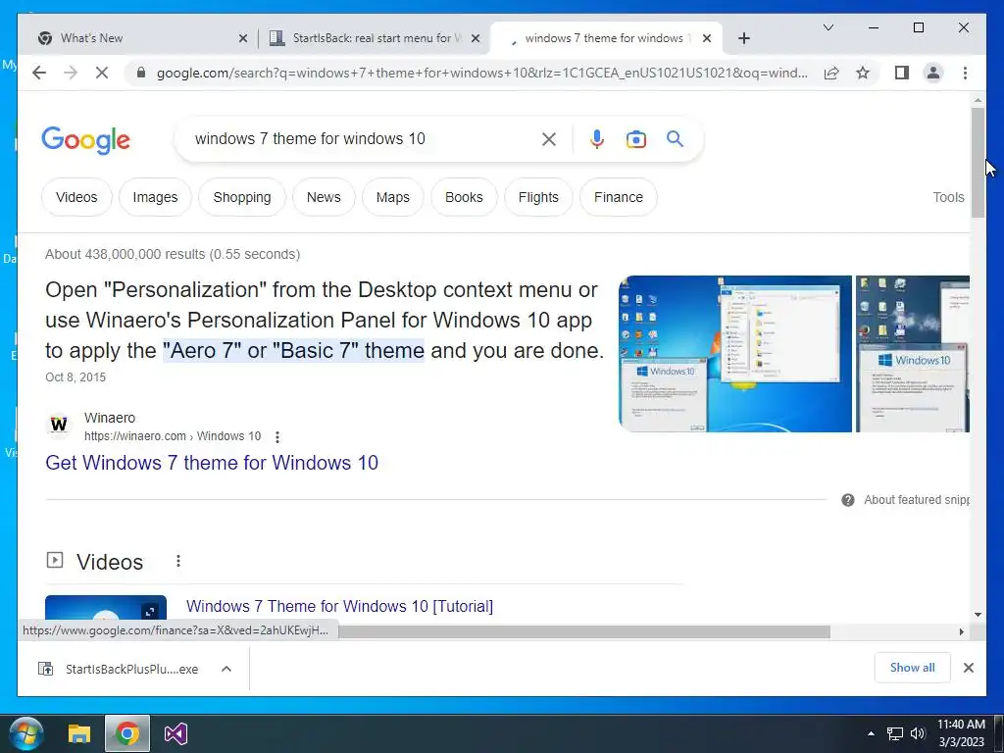Viewport: 1004px width, 753px height.
Task: Search by image camera icon
Action: [x=635, y=139]
